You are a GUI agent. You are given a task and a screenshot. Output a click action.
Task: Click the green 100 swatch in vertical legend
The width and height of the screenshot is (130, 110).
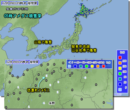120,74
